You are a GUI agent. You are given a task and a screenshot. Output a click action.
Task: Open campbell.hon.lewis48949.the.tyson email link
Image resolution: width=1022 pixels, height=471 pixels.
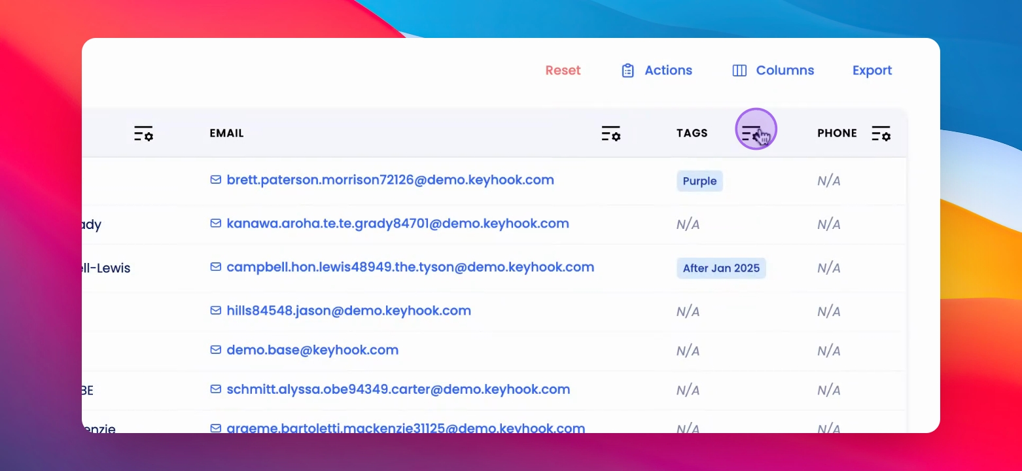coord(410,268)
